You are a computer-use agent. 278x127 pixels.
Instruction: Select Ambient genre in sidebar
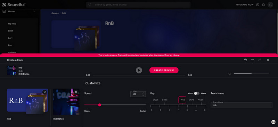(12, 52)
